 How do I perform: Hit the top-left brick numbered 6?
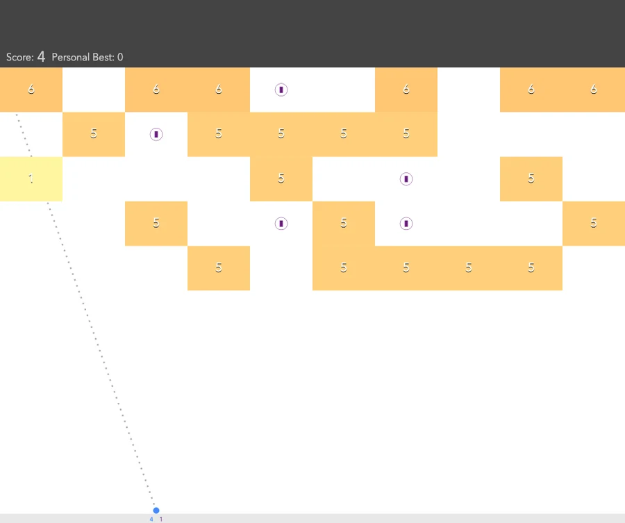31,90
